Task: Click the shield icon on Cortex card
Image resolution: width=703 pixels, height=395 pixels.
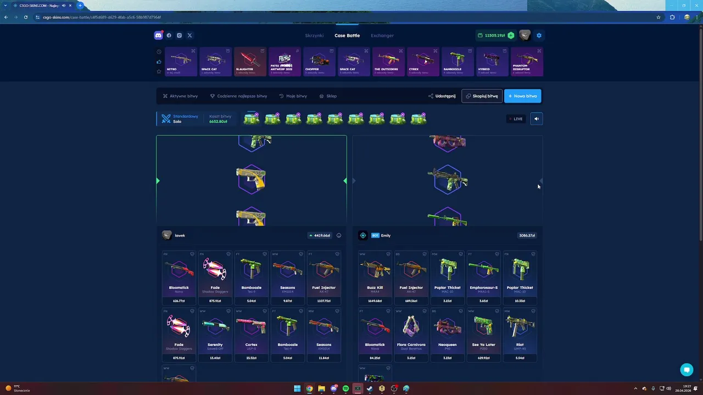Action: click(x=265, y=311)
